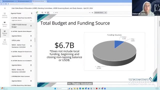Open the browser tab search dropdown
Viewport: 160px width, 90px height.
(x=1, y=1)
